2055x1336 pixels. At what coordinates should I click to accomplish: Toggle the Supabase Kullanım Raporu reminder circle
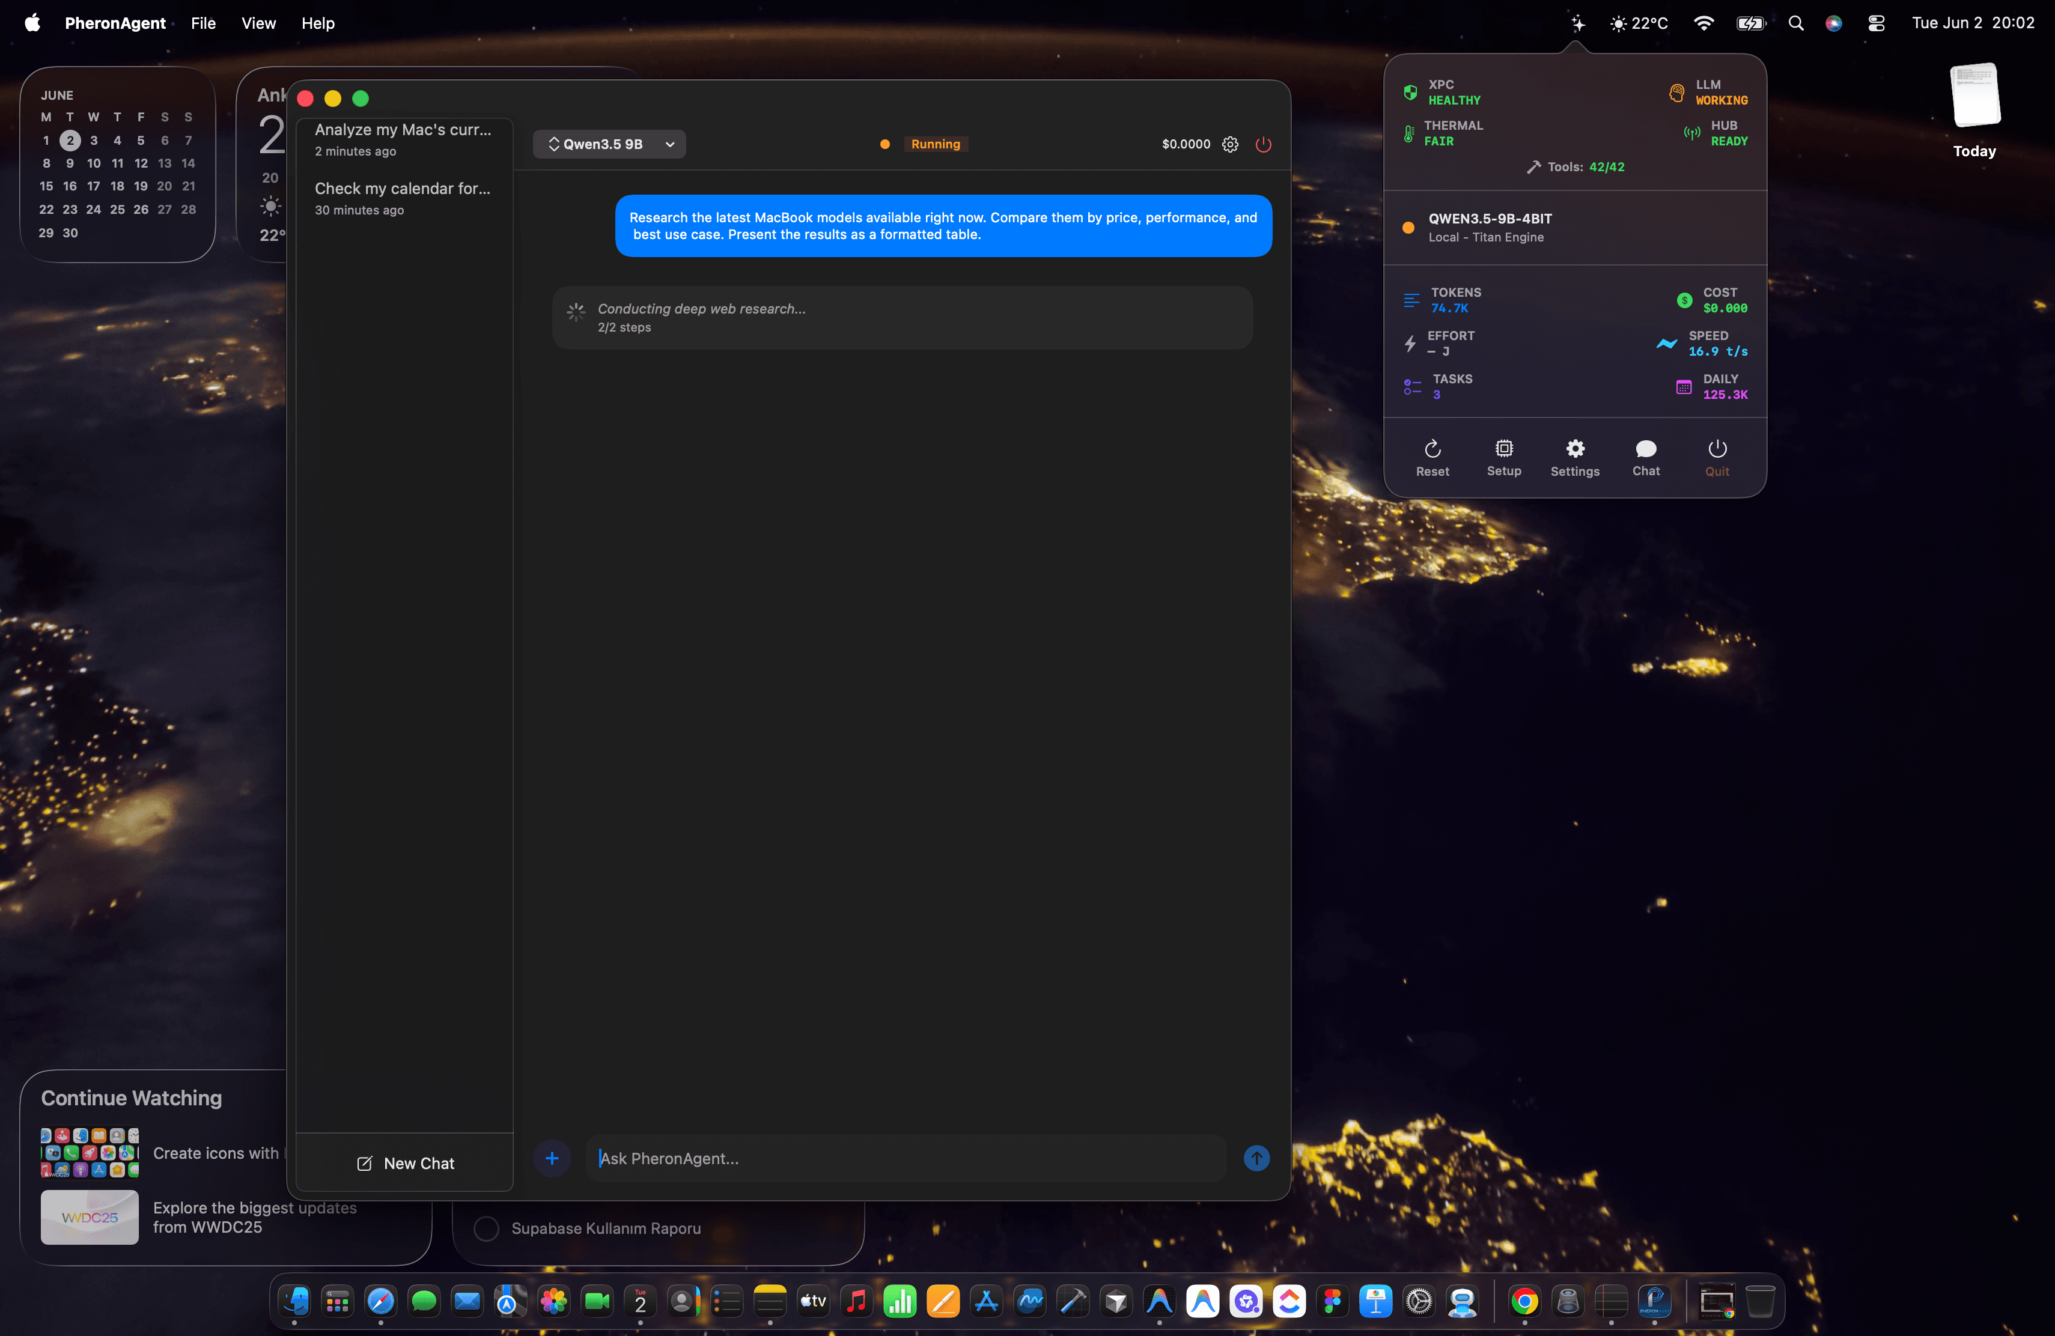[486, 1227]
